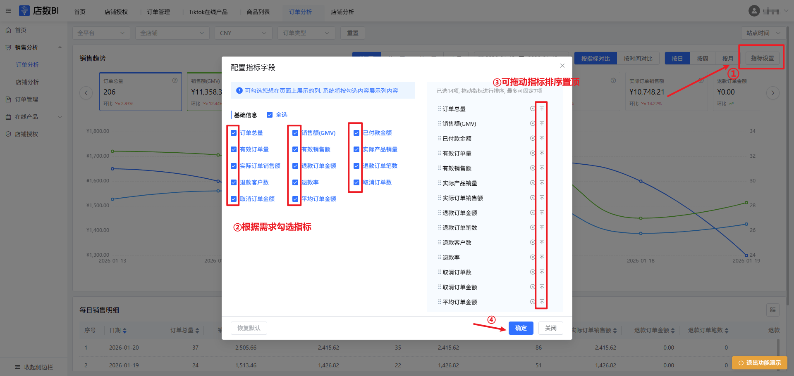Click the hamburger menu icon at top left
794x376 pixels.
[x=8, y=11]
